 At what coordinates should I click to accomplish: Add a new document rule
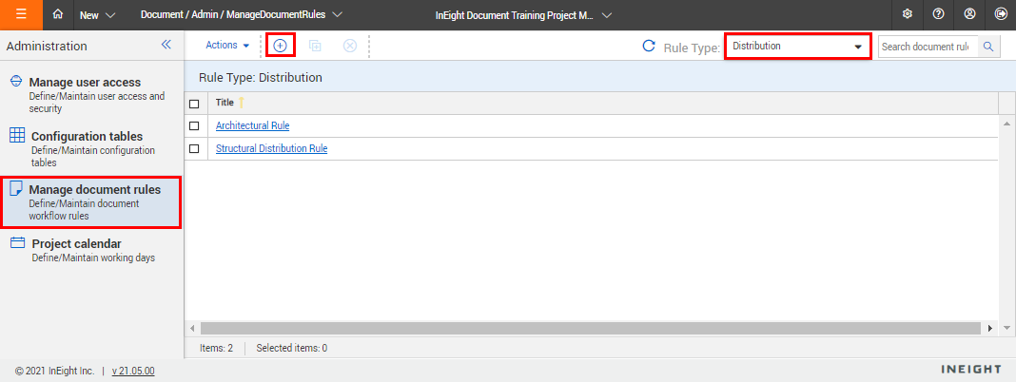[280, 46]
